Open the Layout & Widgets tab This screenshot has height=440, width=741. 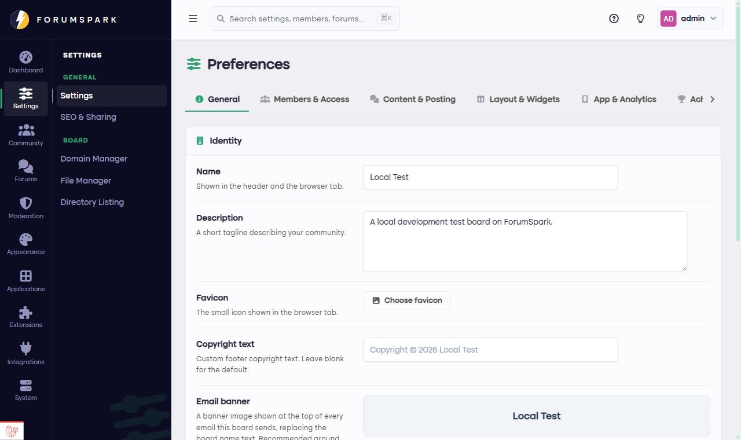(518, 99)
